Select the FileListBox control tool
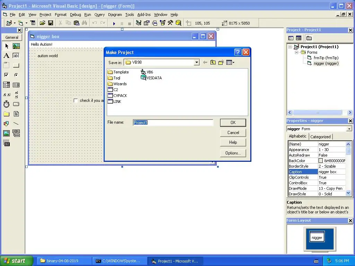This screenshot has height=266, width=355. [16, 114]
